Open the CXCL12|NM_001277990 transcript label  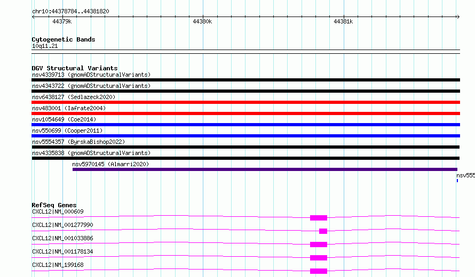coord(62,225)
